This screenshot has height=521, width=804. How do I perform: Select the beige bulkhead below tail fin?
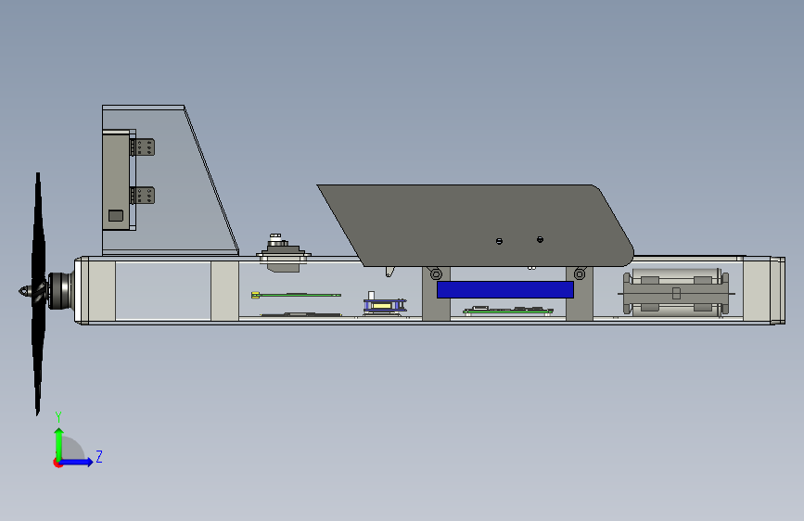(x=224, y=291)
